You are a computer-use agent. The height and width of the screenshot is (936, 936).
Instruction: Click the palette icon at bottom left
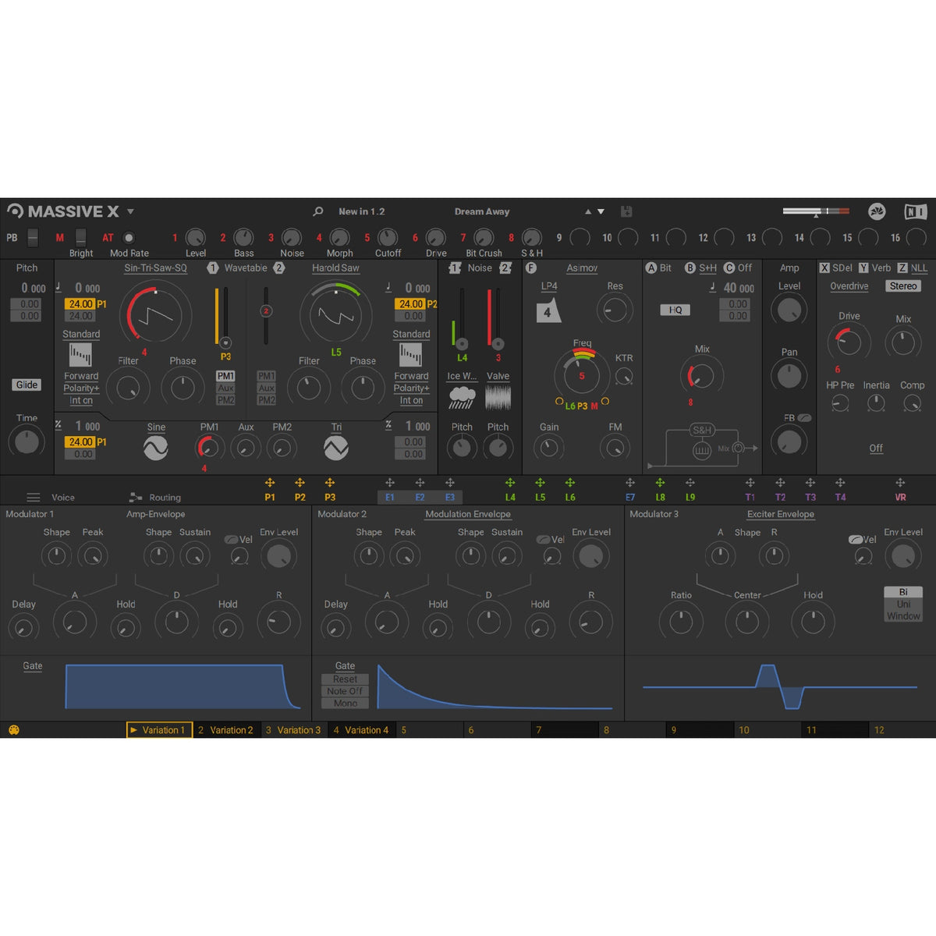(x=13, y=730)
